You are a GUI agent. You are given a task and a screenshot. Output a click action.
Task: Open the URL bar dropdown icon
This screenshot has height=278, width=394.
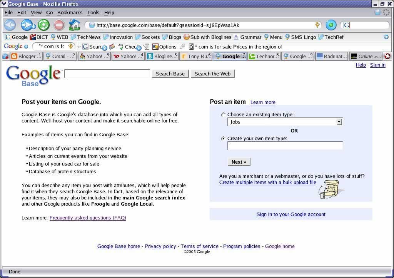point(317,25)
